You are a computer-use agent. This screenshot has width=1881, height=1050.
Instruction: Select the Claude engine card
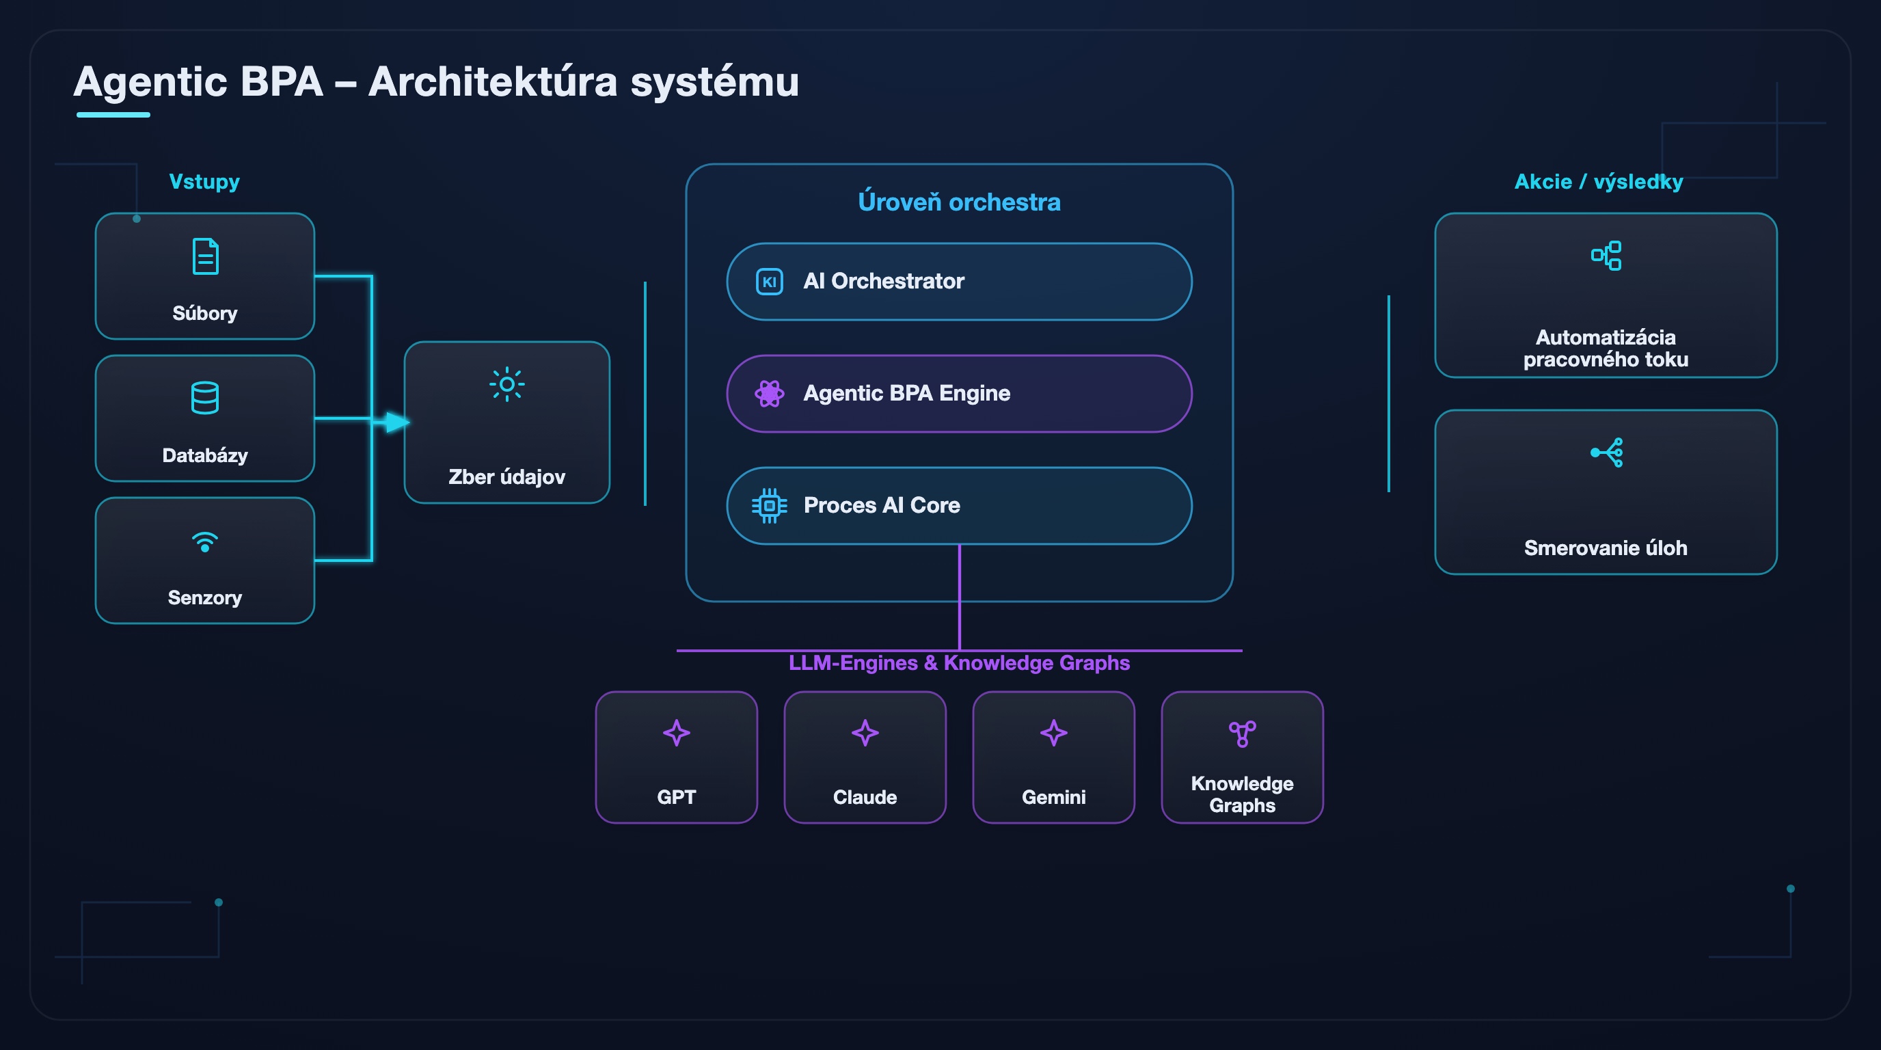[865, 757]
